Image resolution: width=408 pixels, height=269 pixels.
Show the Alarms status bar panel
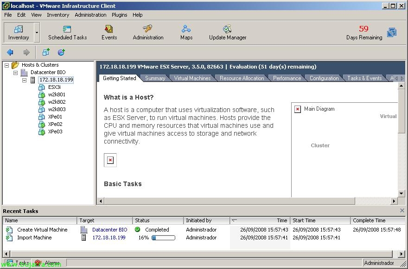pos(48,263)
